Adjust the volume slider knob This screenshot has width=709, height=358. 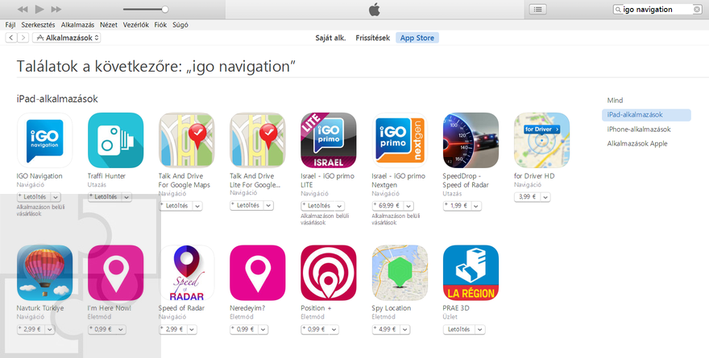[x=165, y=9]
